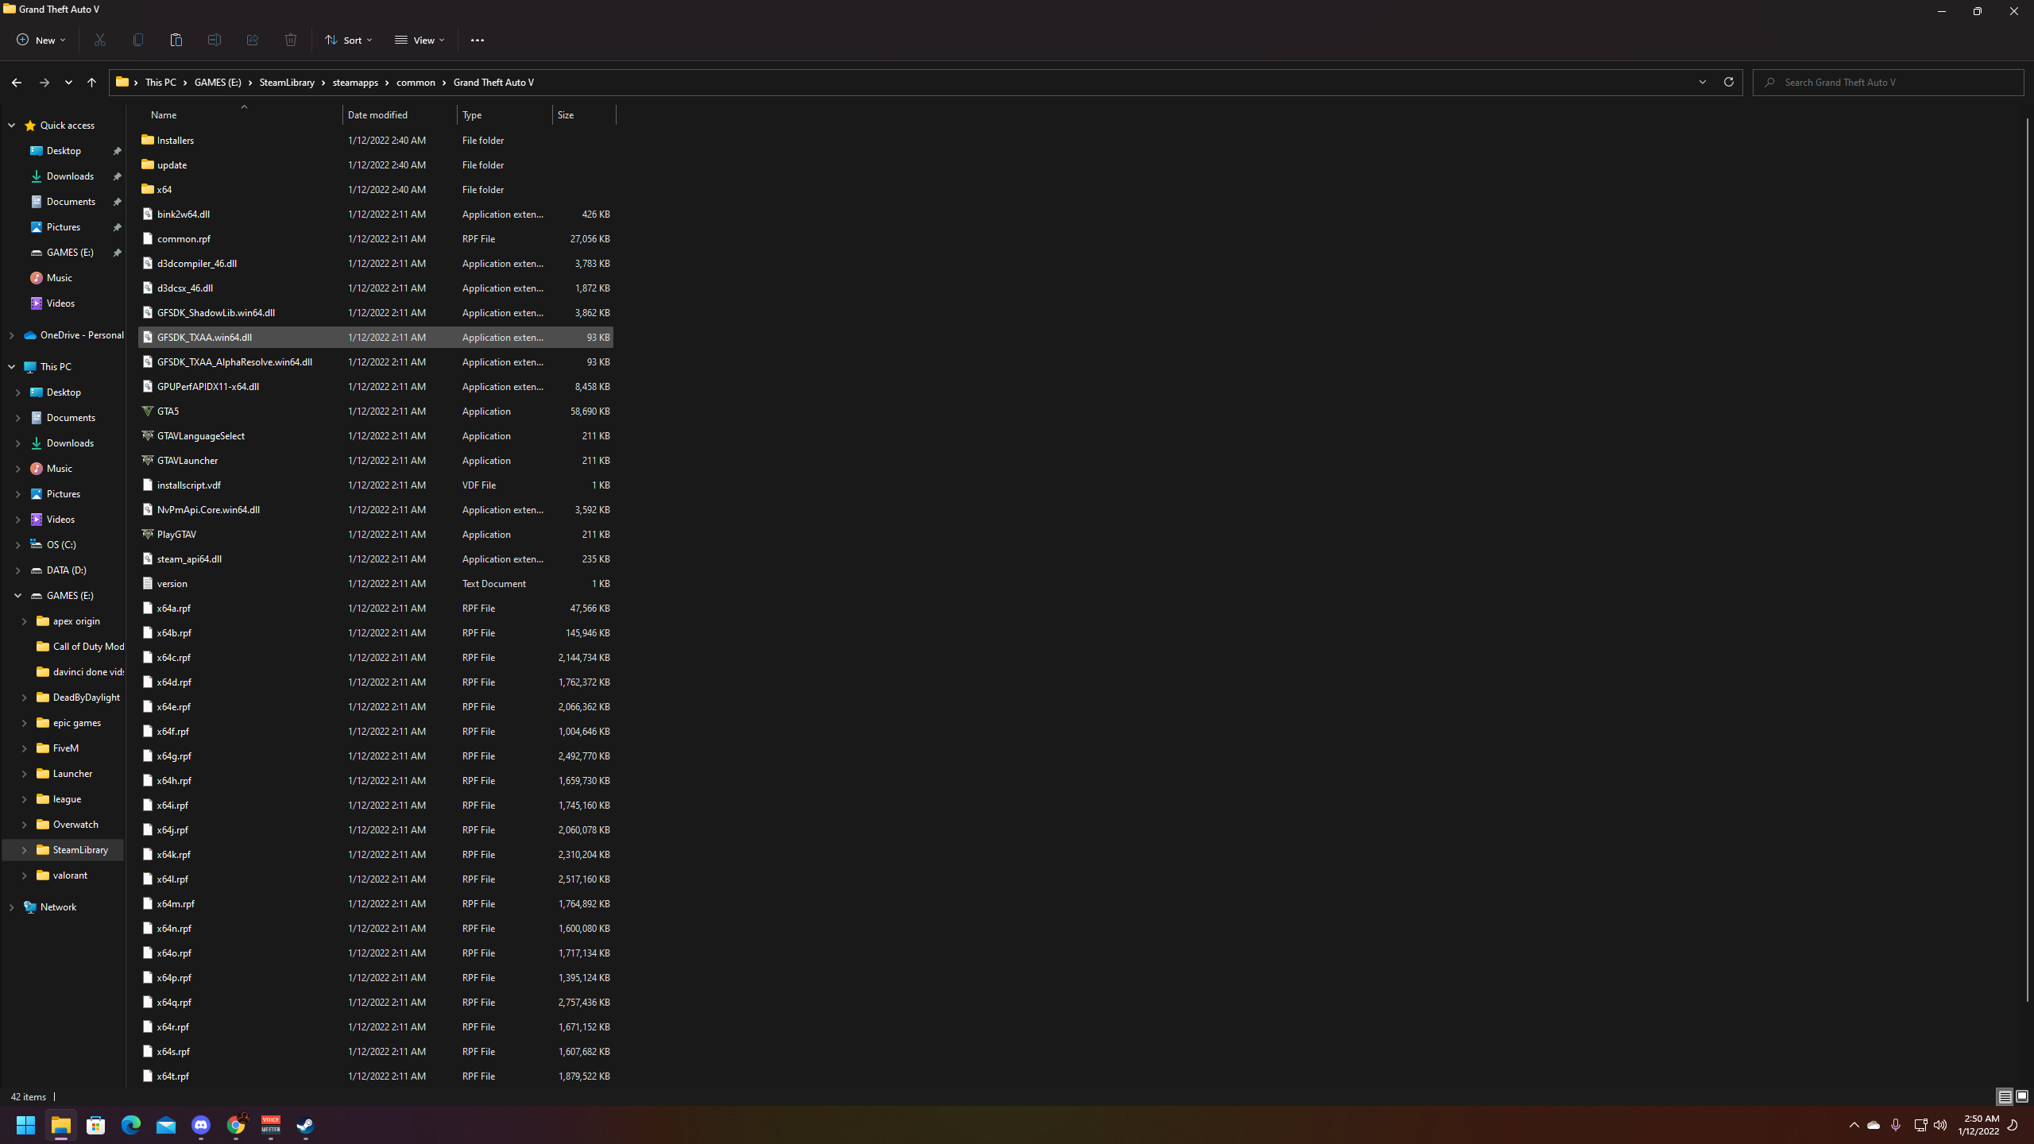Switch to large icons view layout icon
The image size is (2034, 1144).
[x=2022, y=1097]
